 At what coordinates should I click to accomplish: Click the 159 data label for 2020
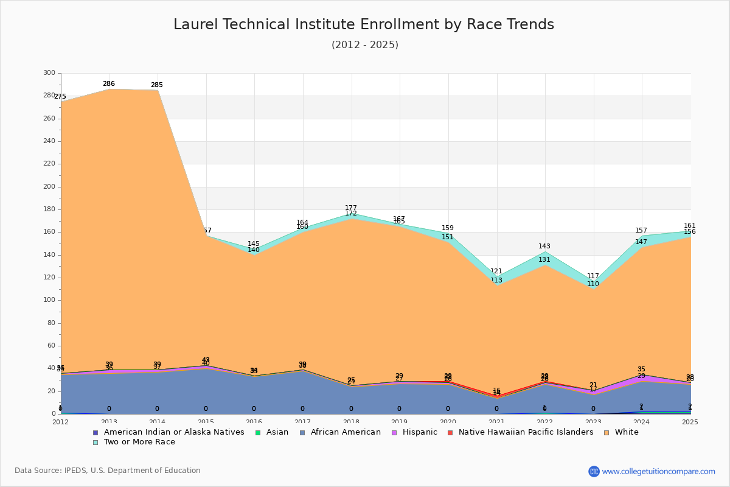(x=448, y=228)
